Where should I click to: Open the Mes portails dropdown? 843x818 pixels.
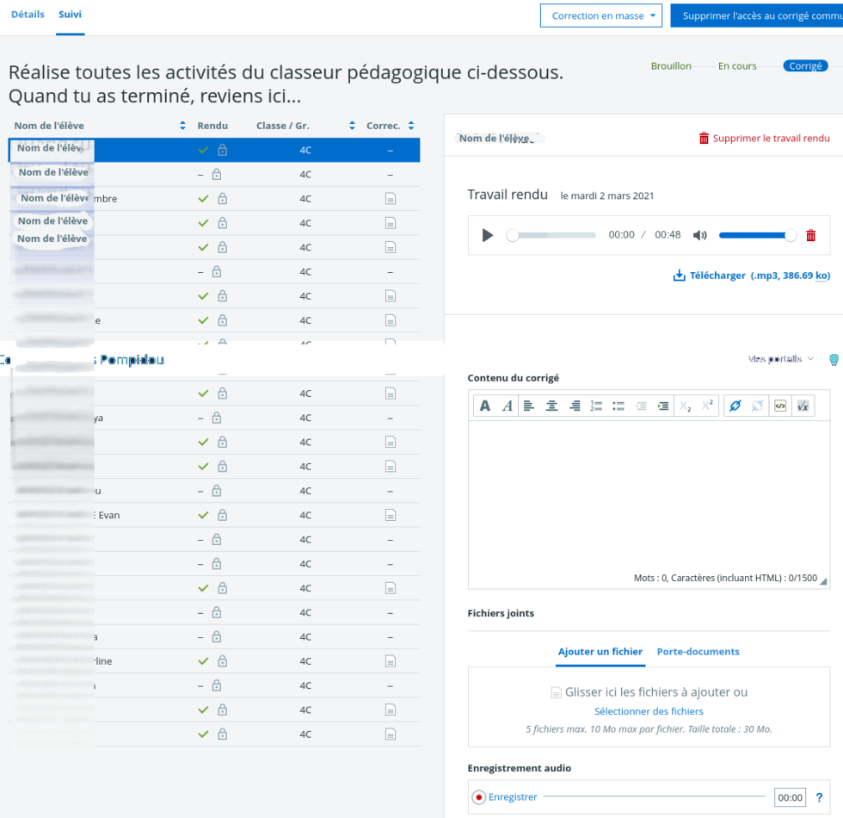[778, 359]
